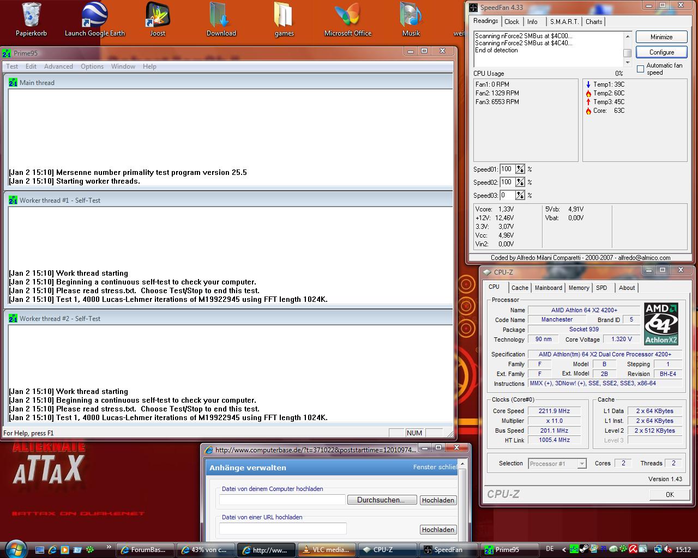This screenshot has height=558, width=698.
Task: Switch to ForumBase taskbar button
Action: [x=145, y=550]
